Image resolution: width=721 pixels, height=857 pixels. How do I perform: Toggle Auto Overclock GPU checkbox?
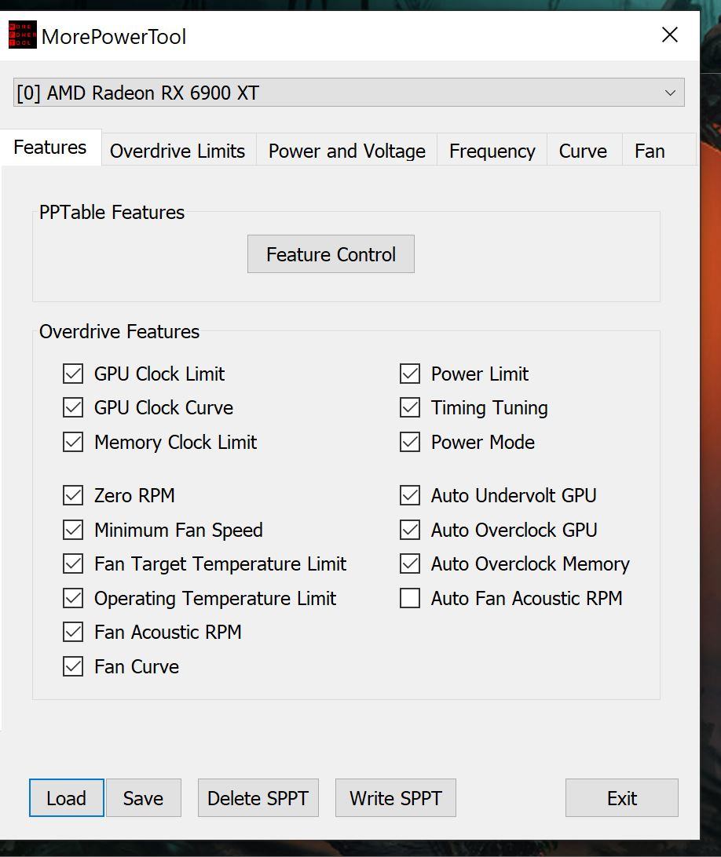[410, 531]
